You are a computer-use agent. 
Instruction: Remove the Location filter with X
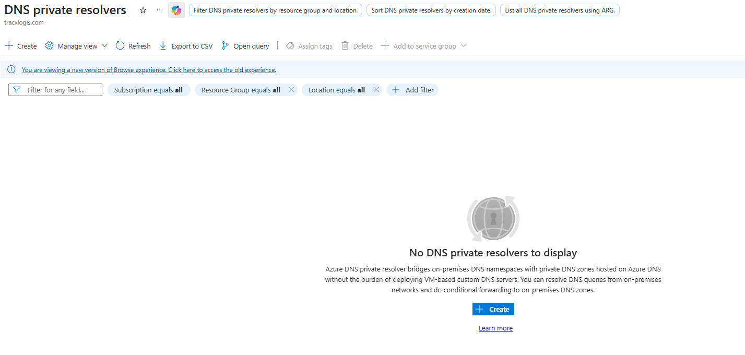point(376,90)
